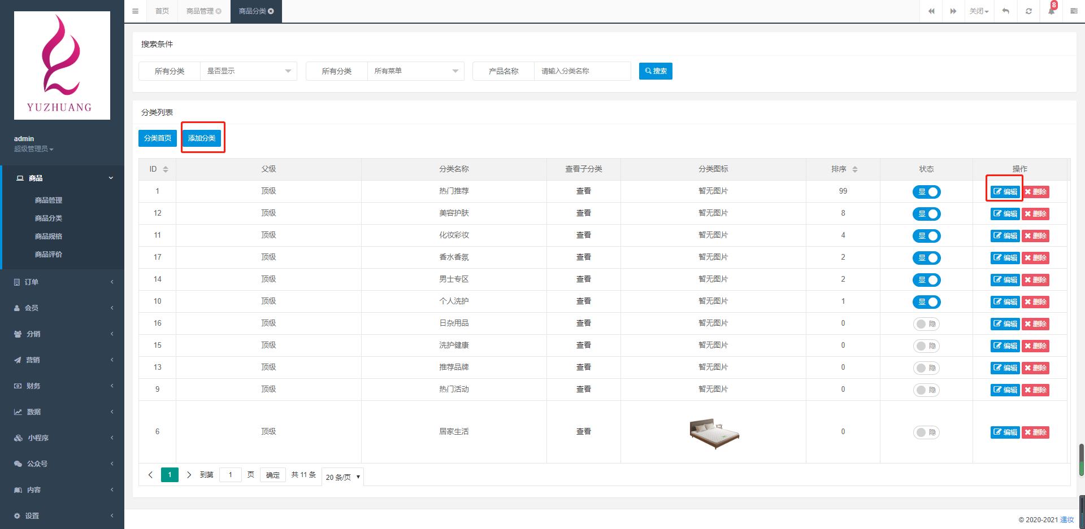Click the category name search input

pyautogui.click(x=583, y=71)
